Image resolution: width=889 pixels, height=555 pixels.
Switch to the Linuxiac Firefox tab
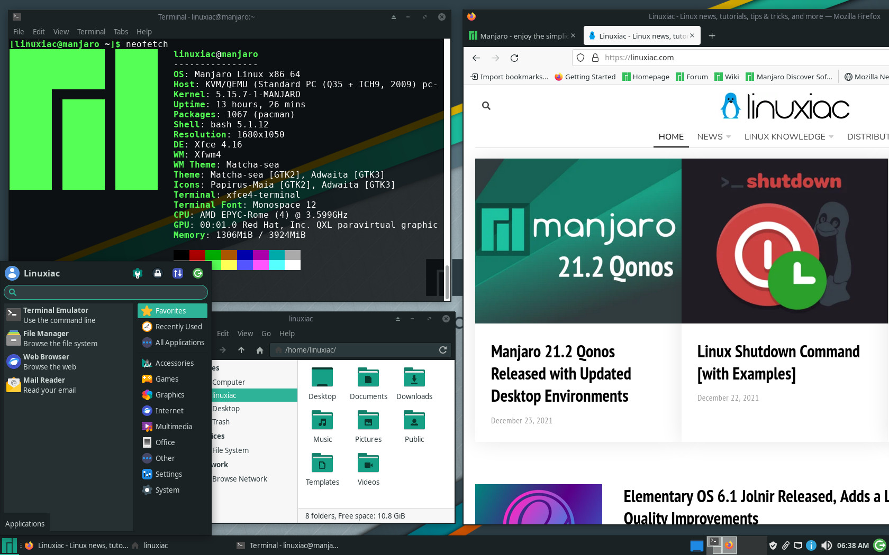642,36
